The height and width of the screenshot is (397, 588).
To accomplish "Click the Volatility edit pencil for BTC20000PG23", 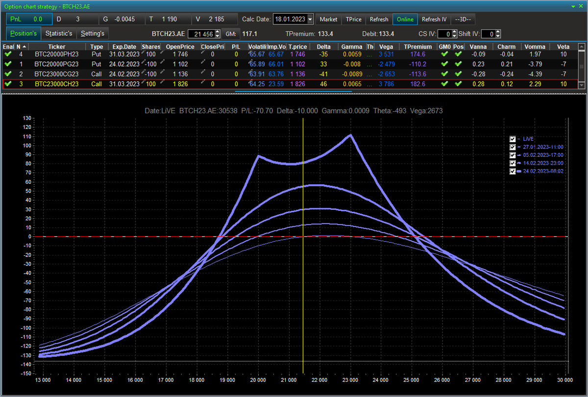I will tap(251, 61).
